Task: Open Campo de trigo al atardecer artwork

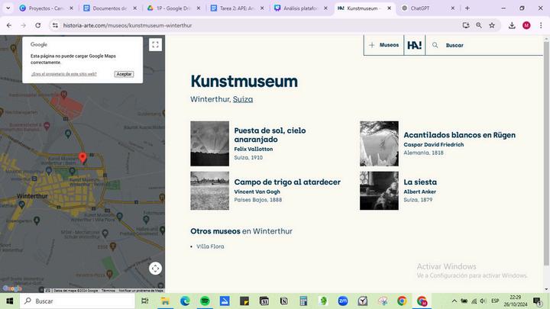Action: pyautogui.click(x=287, y=182)
